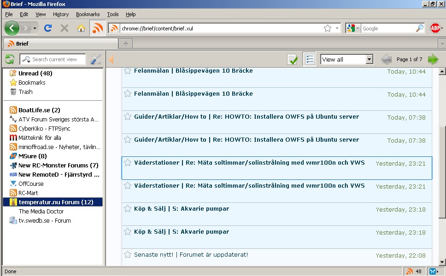The image size is (446, 276).
Task: Open Brief options wrench icon
Action: click(x=96, y=59)
